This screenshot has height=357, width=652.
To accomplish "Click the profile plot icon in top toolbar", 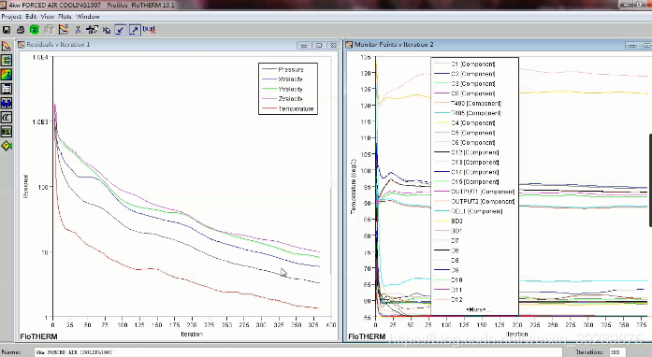I will click(64, 30).
